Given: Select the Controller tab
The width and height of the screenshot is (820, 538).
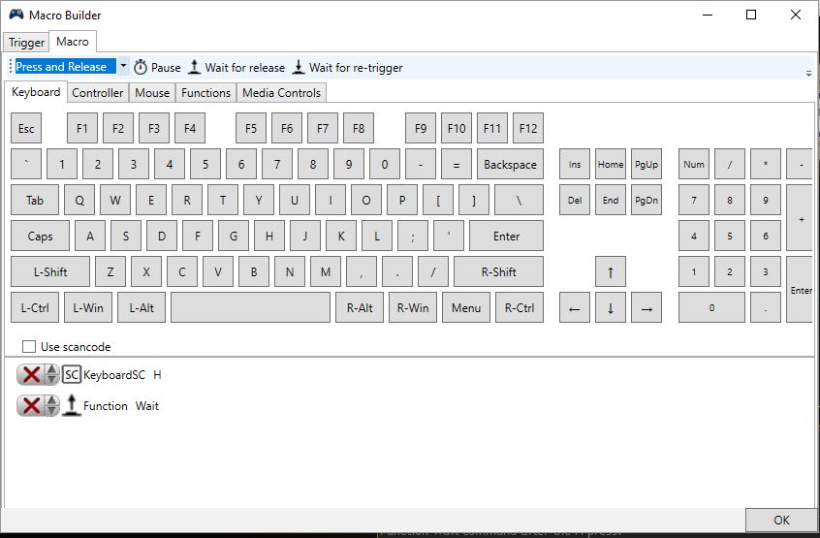Looking at the screenshot, I should (98, 93).
